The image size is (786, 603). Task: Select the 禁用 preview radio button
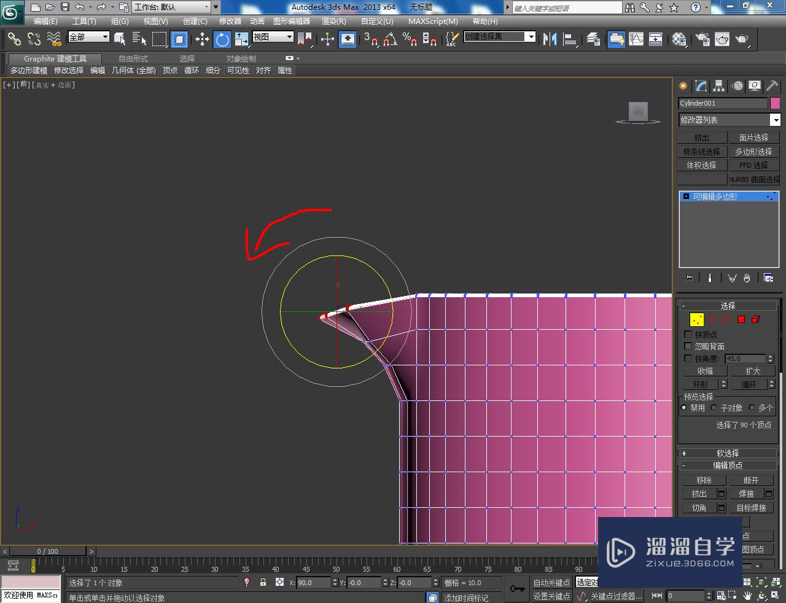684,408
